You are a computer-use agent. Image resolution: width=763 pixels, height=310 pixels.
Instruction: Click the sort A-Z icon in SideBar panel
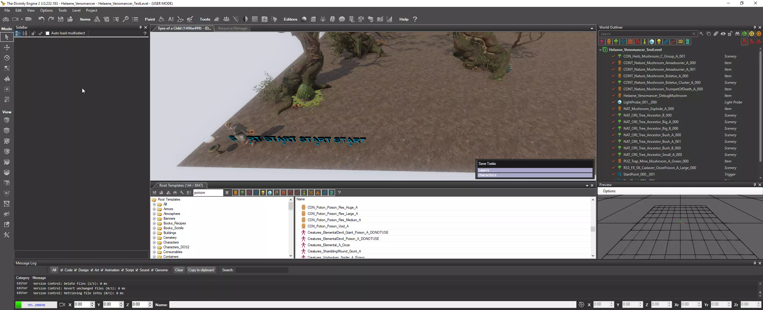(x=25, y=33)
